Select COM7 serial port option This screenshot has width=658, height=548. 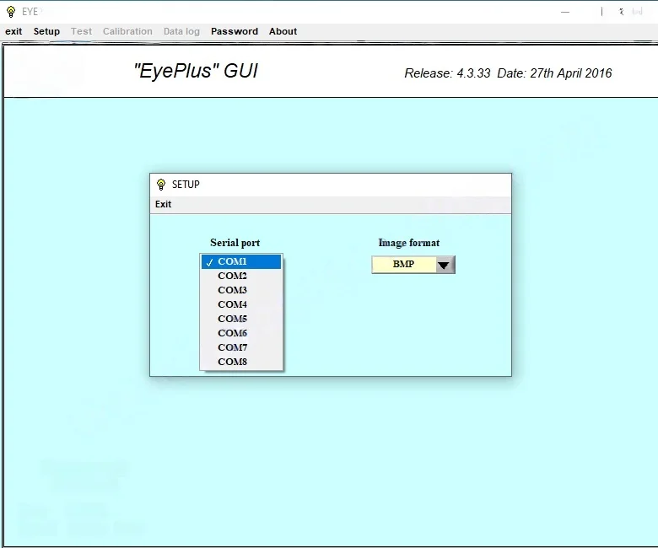(241, 347)
